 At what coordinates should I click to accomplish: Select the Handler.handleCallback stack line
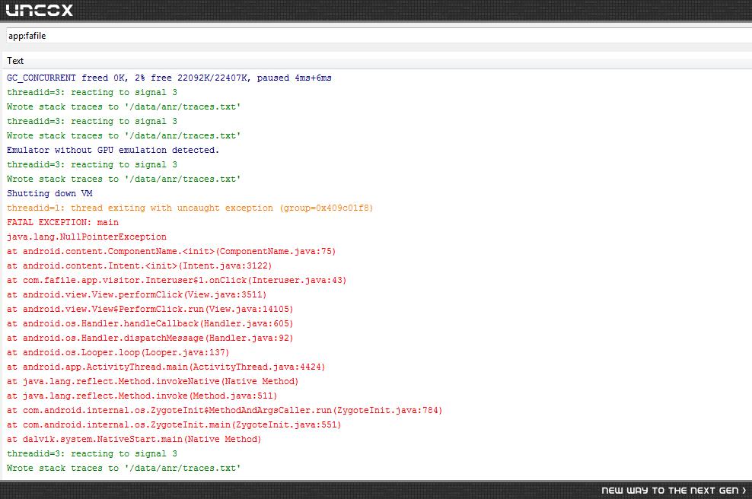click(x=150, y=323)
